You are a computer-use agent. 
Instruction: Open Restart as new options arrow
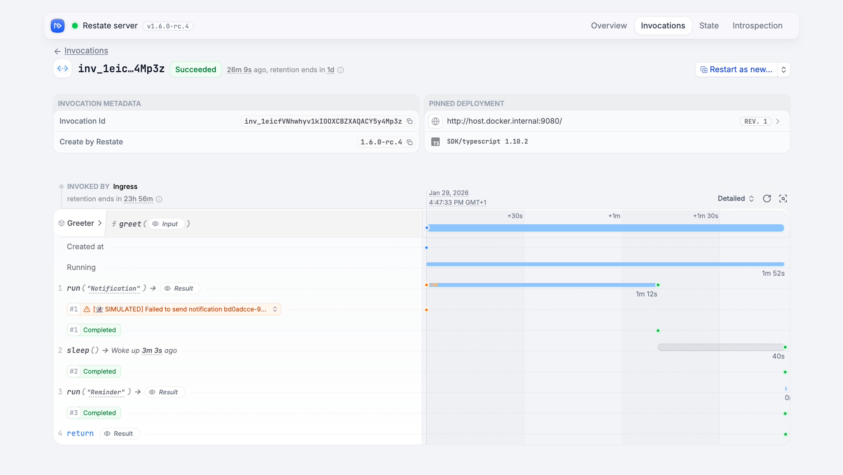click(x=783, y=70)
